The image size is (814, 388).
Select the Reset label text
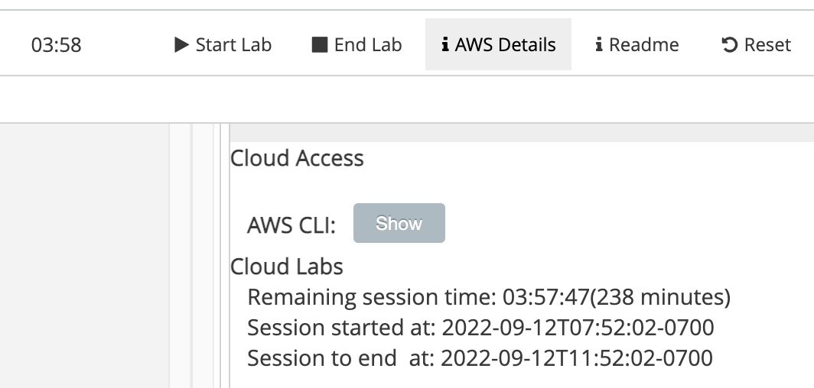[767, 45]
